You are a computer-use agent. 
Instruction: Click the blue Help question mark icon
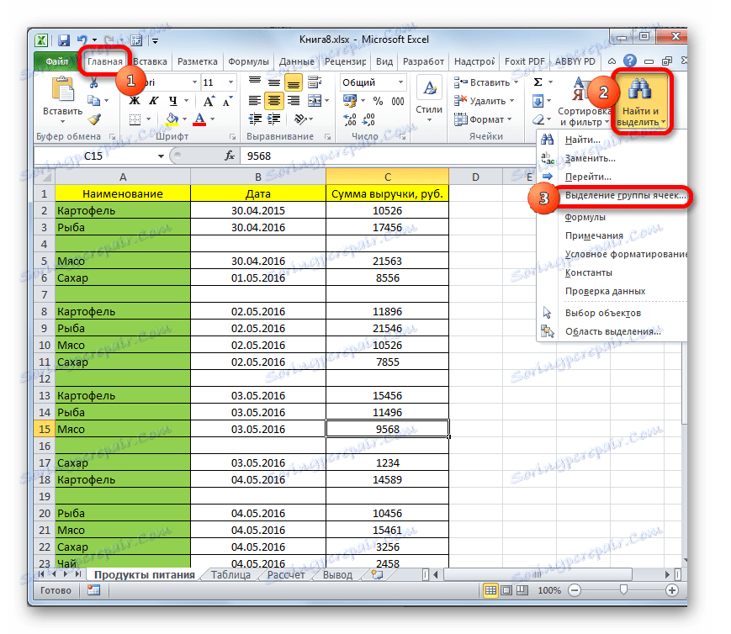click(x=630, y=61)
